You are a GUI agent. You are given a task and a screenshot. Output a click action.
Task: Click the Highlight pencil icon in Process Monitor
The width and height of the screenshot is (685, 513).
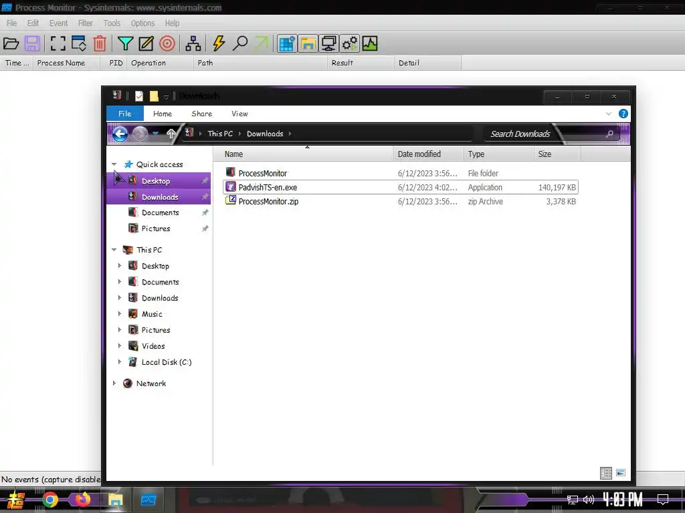click(146, 43)
